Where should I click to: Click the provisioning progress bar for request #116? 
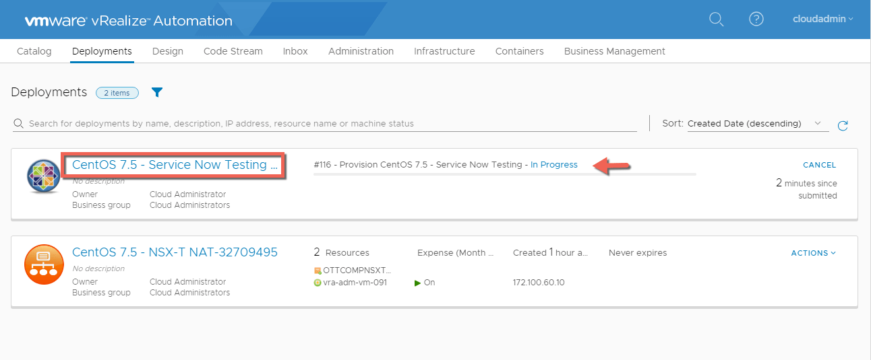[x=504, y=174]
